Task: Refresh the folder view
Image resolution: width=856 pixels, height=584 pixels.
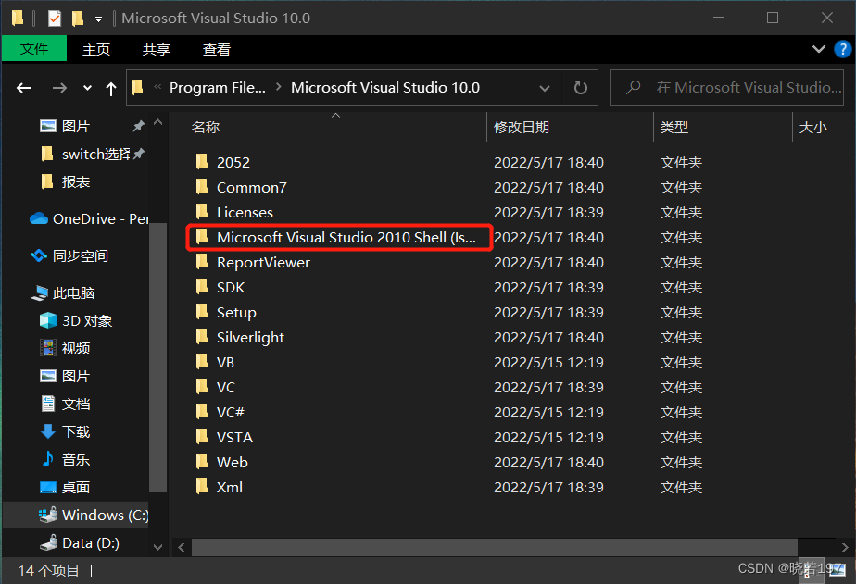Action: coord(581,87)
